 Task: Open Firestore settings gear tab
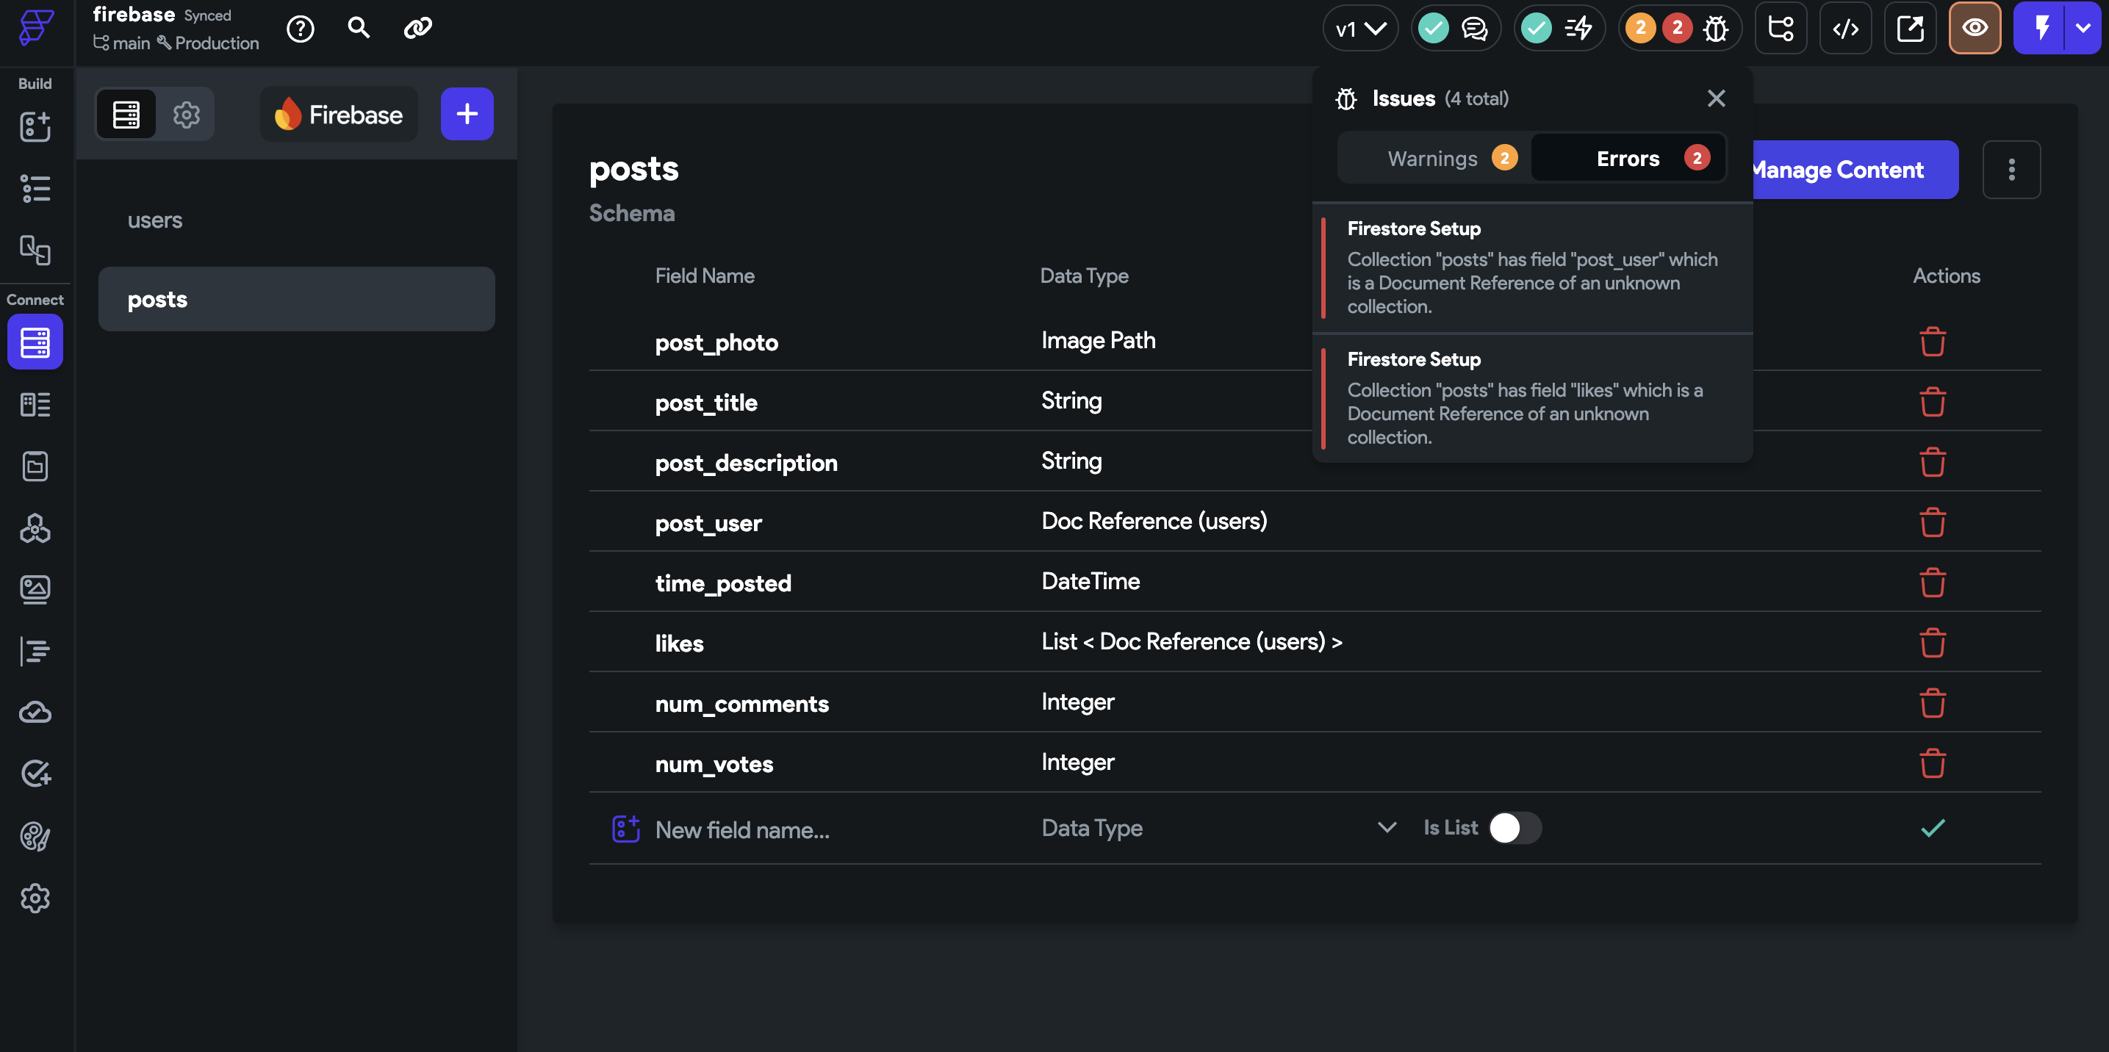click(186, 115)
